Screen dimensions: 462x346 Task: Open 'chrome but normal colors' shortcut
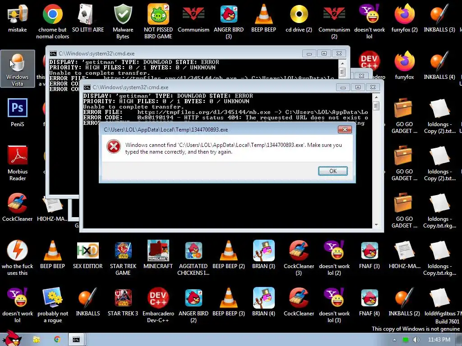52,22
